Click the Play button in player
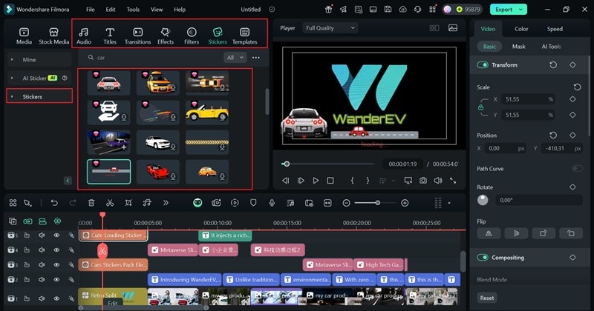 [316, 181]
